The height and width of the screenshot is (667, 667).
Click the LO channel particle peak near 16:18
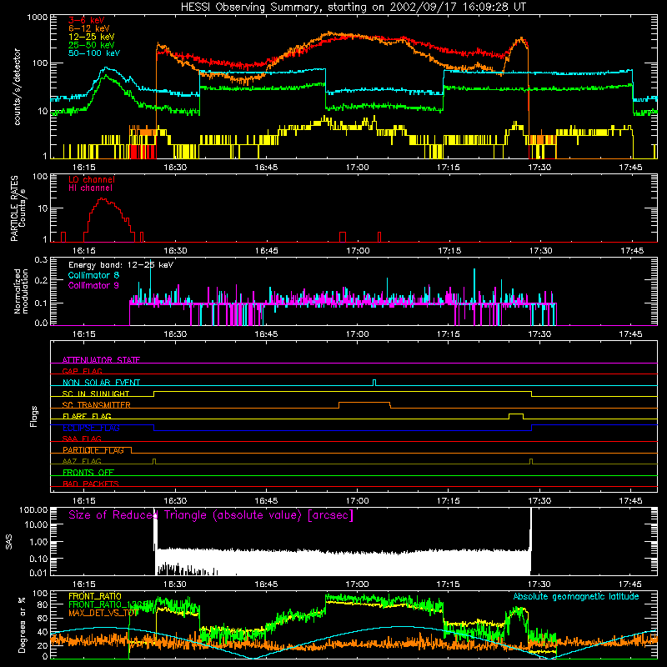(x=102, y=198)
